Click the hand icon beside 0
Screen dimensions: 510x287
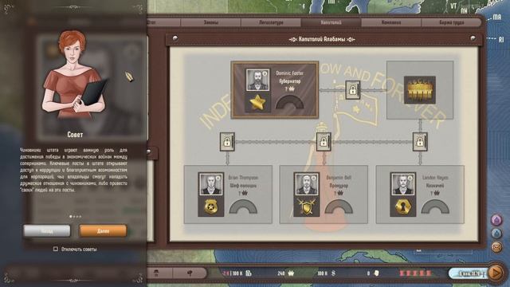click(377, 273)
